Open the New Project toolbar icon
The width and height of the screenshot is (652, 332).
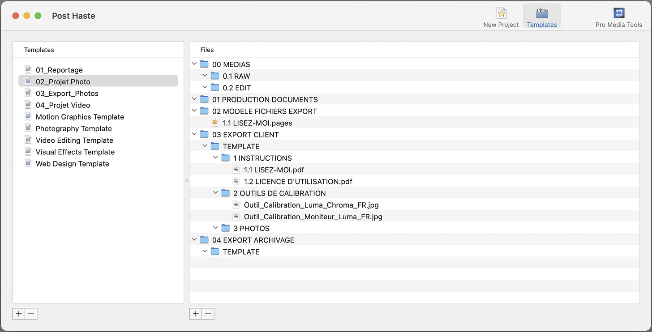(501, 17)
